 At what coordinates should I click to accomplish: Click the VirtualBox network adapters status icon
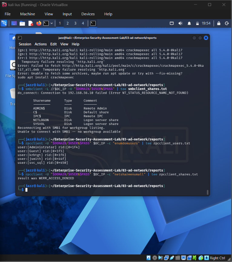pos(166,258)
